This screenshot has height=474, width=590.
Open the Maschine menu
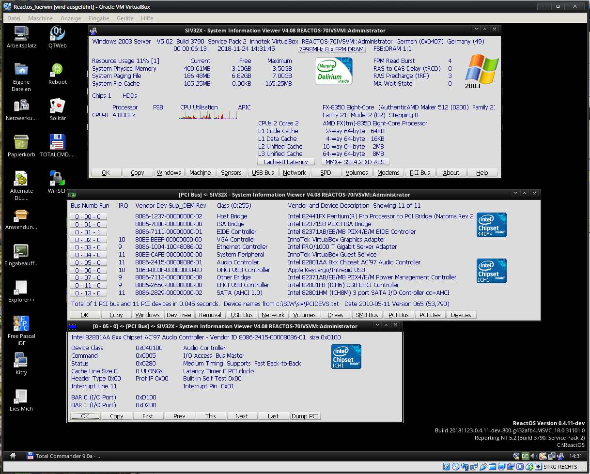41,18
